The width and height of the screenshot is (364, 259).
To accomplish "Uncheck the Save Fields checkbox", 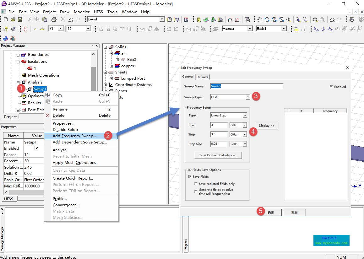I will [x=190, y=177].
